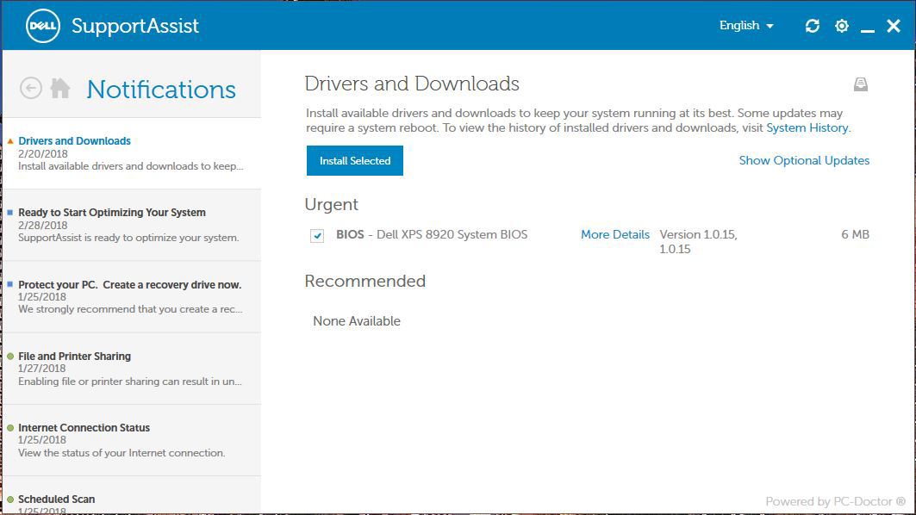Open the English language dropdown
916x515 pixels.
(746, 26)
